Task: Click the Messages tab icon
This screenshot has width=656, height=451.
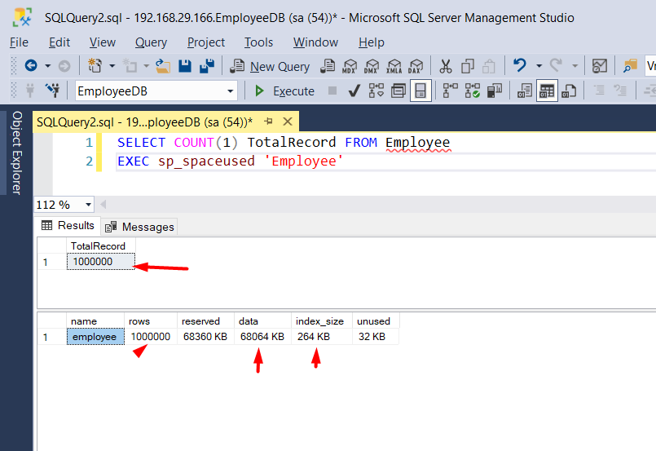Action: tap(111, 227)
